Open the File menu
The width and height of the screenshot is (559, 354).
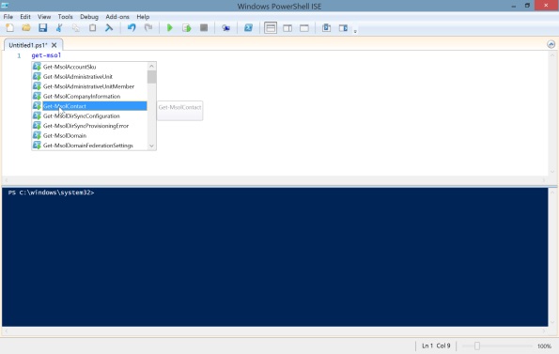[8, 17]
